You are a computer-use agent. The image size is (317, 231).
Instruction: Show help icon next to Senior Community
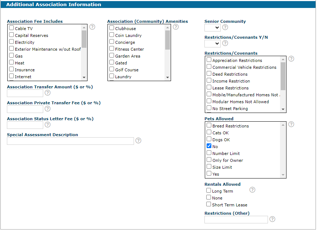(x=225, y=27)
